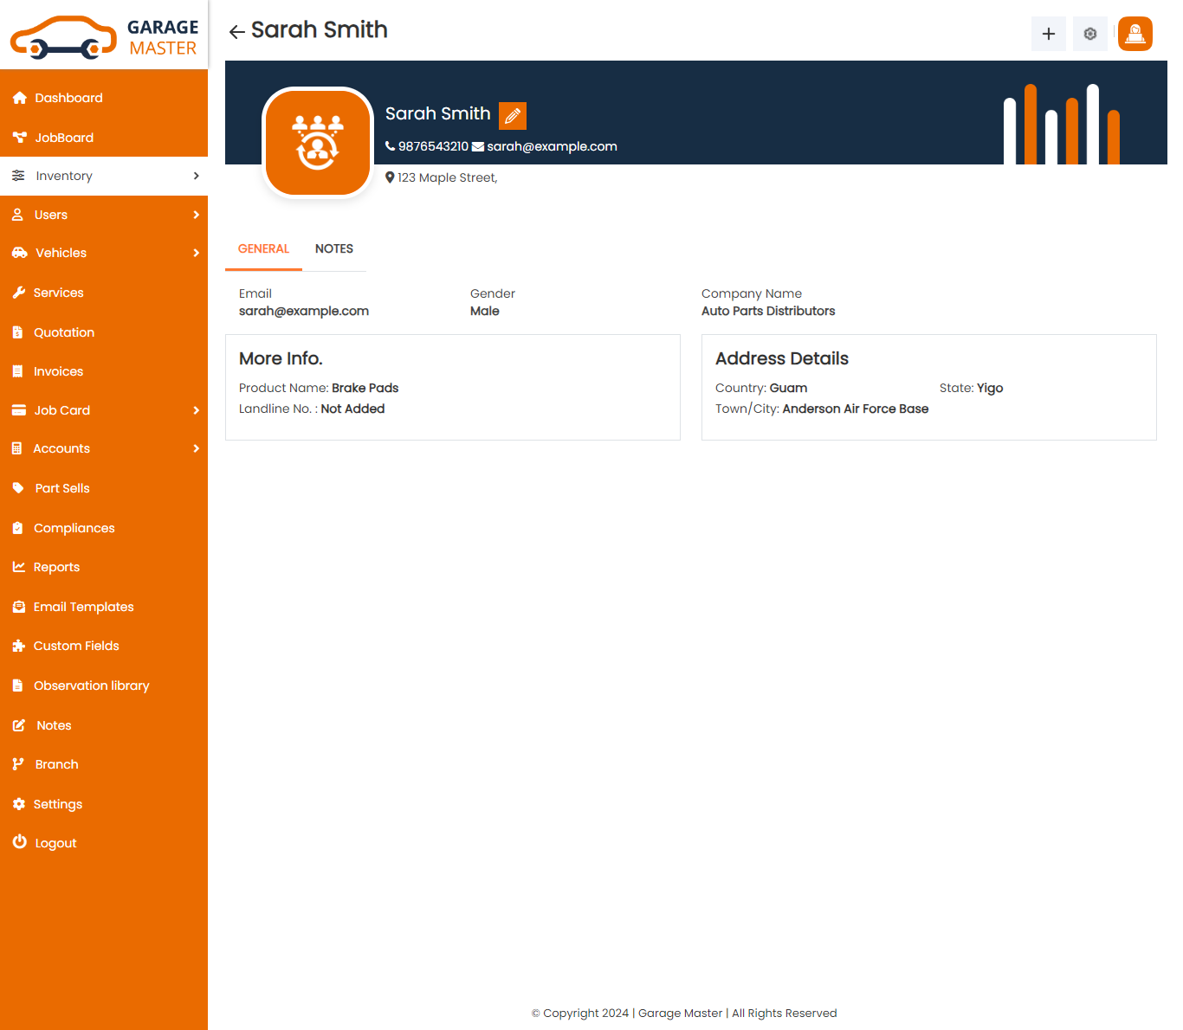Open the Services wrench menu item
Viewport: 1183px width, 1030px height.
coord(58,293)
